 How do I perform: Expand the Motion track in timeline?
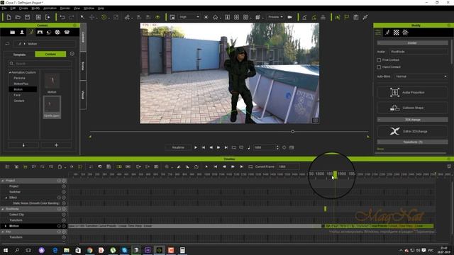tap(6, 226)
